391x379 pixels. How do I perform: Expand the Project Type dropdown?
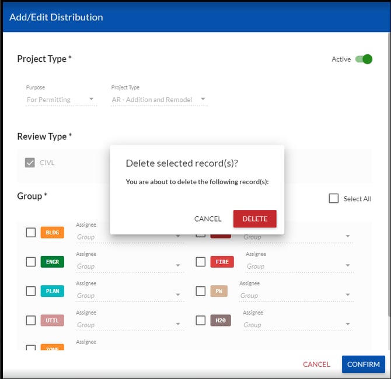click(x=159, y=100)
